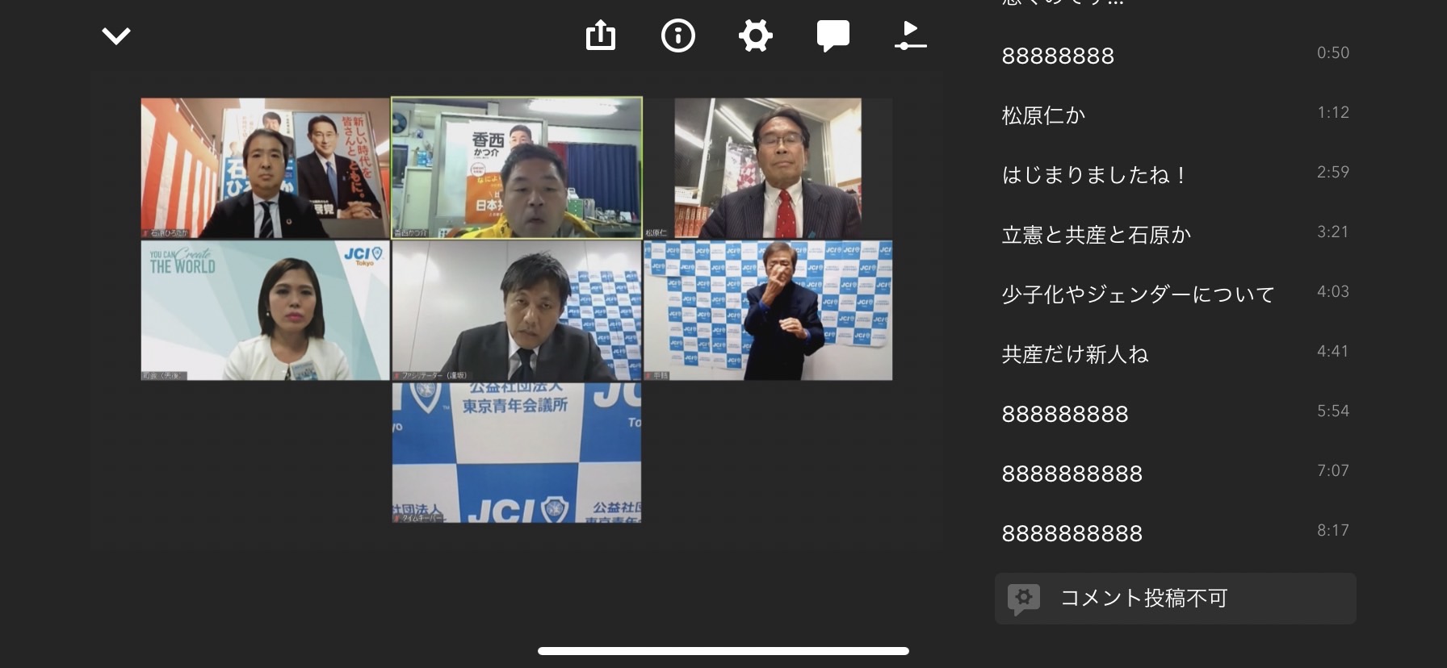This screenshot has width=1447, height=668.
Task: Tap the 8888888888 comment at 8:17
Action: [x=1072, y=533]
